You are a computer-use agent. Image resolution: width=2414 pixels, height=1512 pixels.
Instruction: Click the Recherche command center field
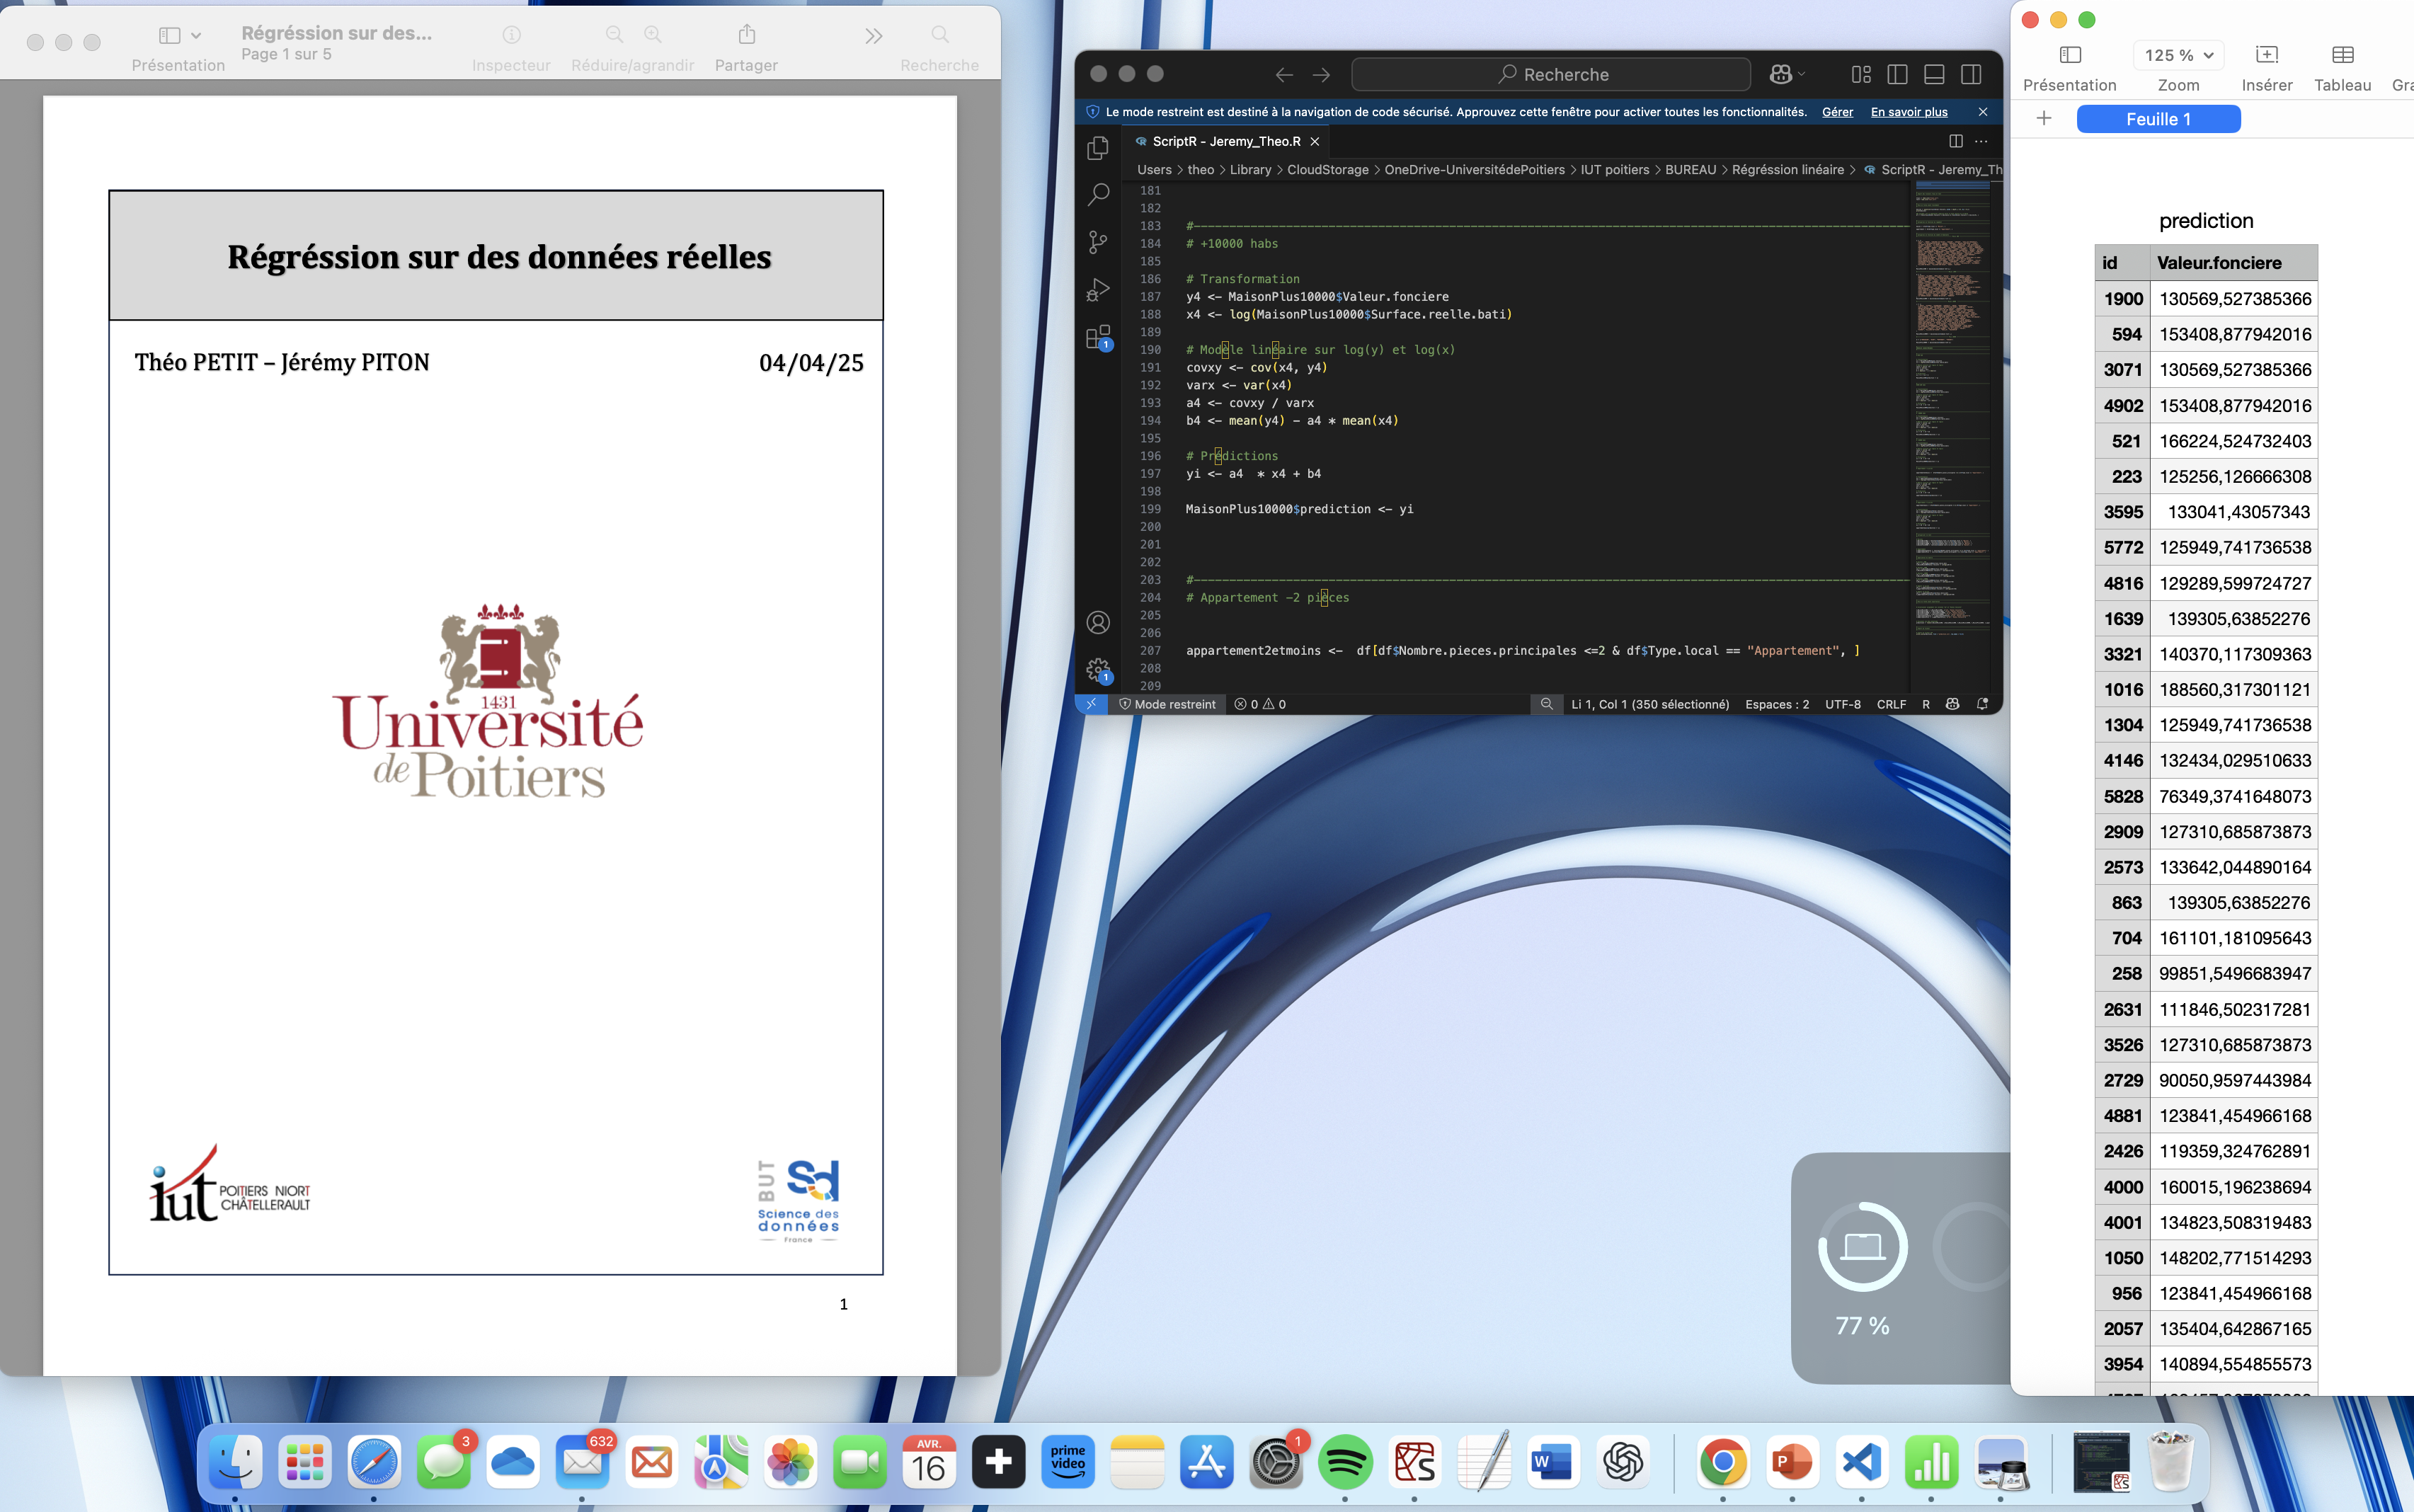1551,74
